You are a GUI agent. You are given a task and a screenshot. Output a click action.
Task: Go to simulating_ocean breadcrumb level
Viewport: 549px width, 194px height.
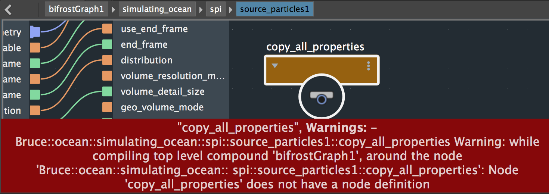pyautogui.click(x=157, y=9)
